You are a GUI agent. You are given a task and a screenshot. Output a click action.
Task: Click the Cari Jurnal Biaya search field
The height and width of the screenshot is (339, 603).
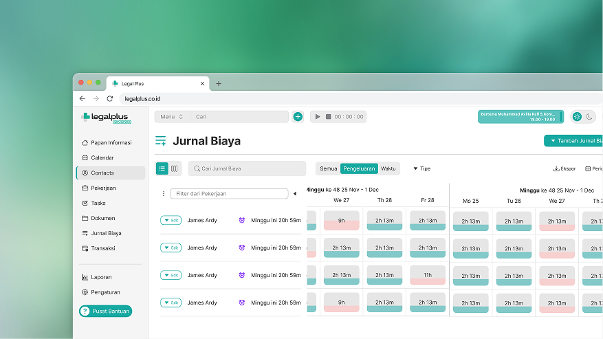click(248, 168)
